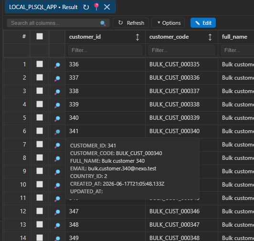
Task: Sort by customer_id column arrows
Action: tap(138, 37)
